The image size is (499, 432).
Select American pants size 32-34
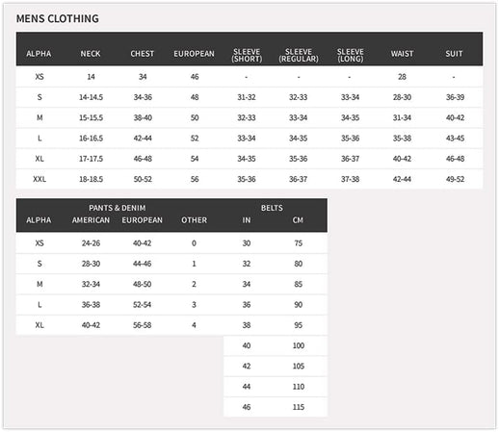coord(91,284)
